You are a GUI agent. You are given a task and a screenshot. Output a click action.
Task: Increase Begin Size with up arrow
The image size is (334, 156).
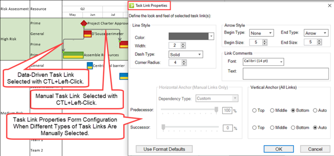[265, 41]
